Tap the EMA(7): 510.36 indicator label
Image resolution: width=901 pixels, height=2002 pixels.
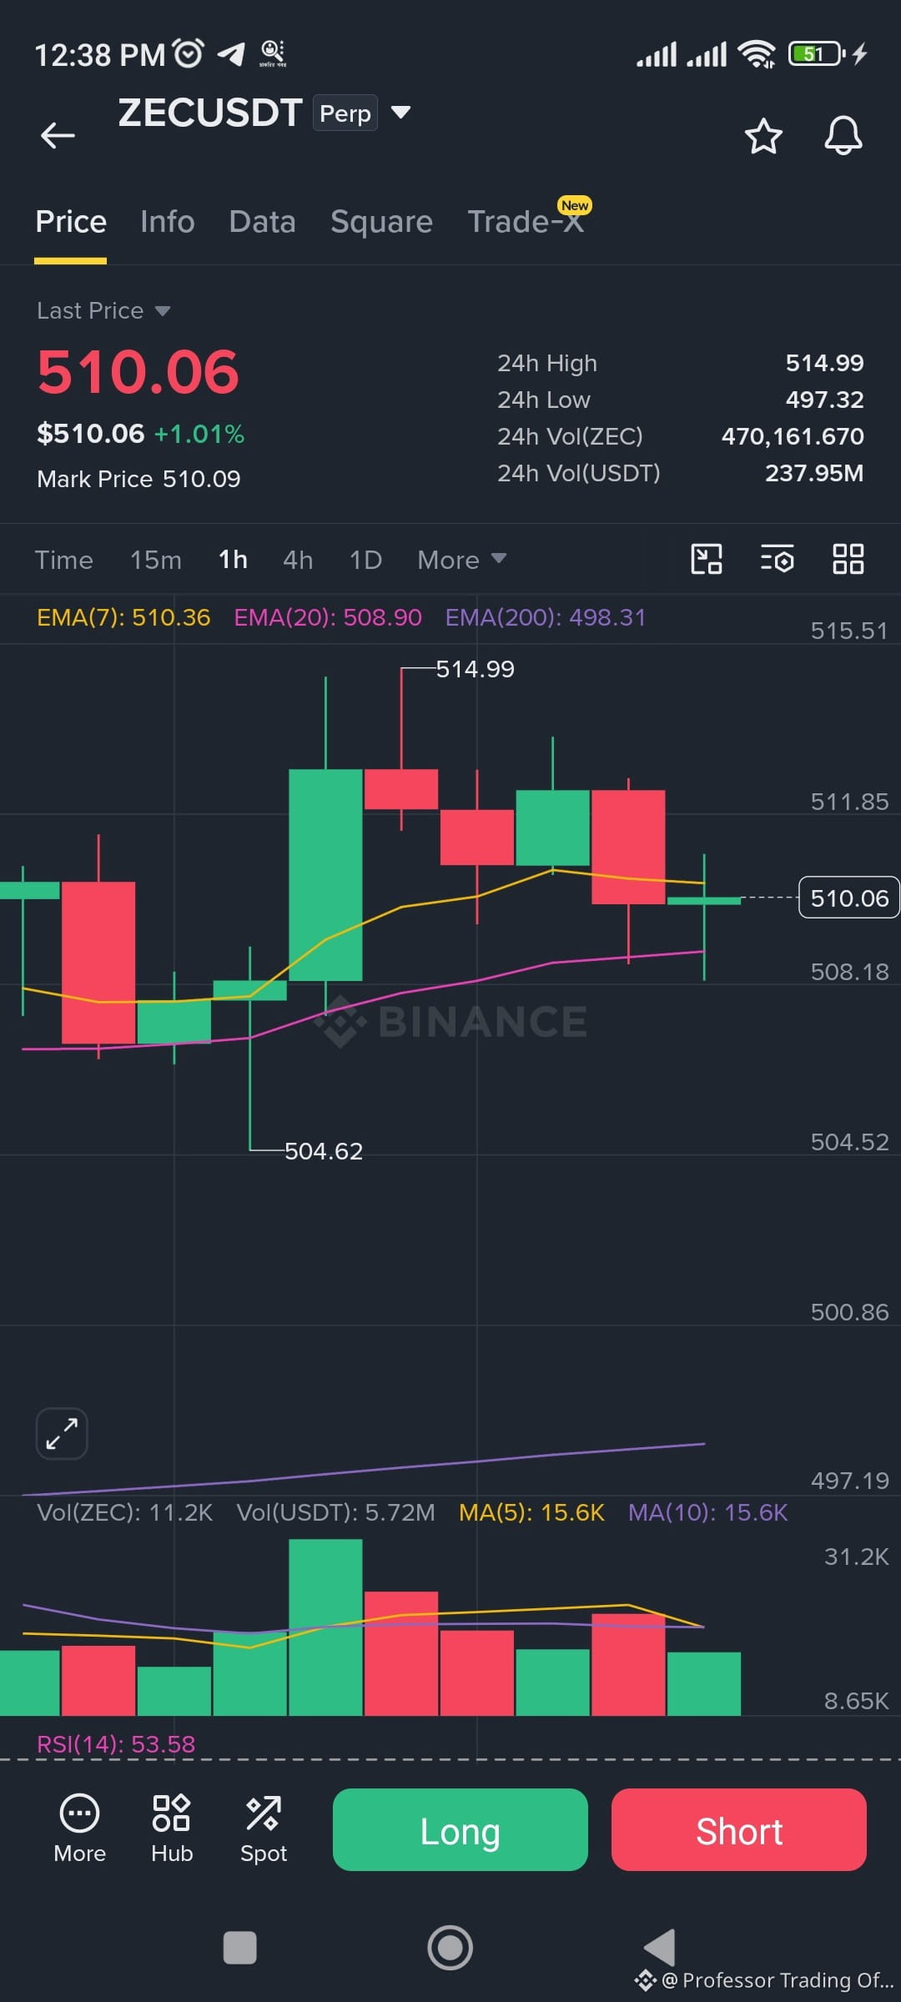(123, 617)
